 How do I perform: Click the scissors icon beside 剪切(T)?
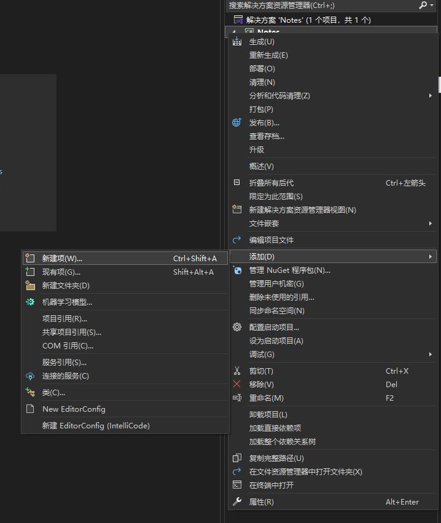(x=237, y=371)
